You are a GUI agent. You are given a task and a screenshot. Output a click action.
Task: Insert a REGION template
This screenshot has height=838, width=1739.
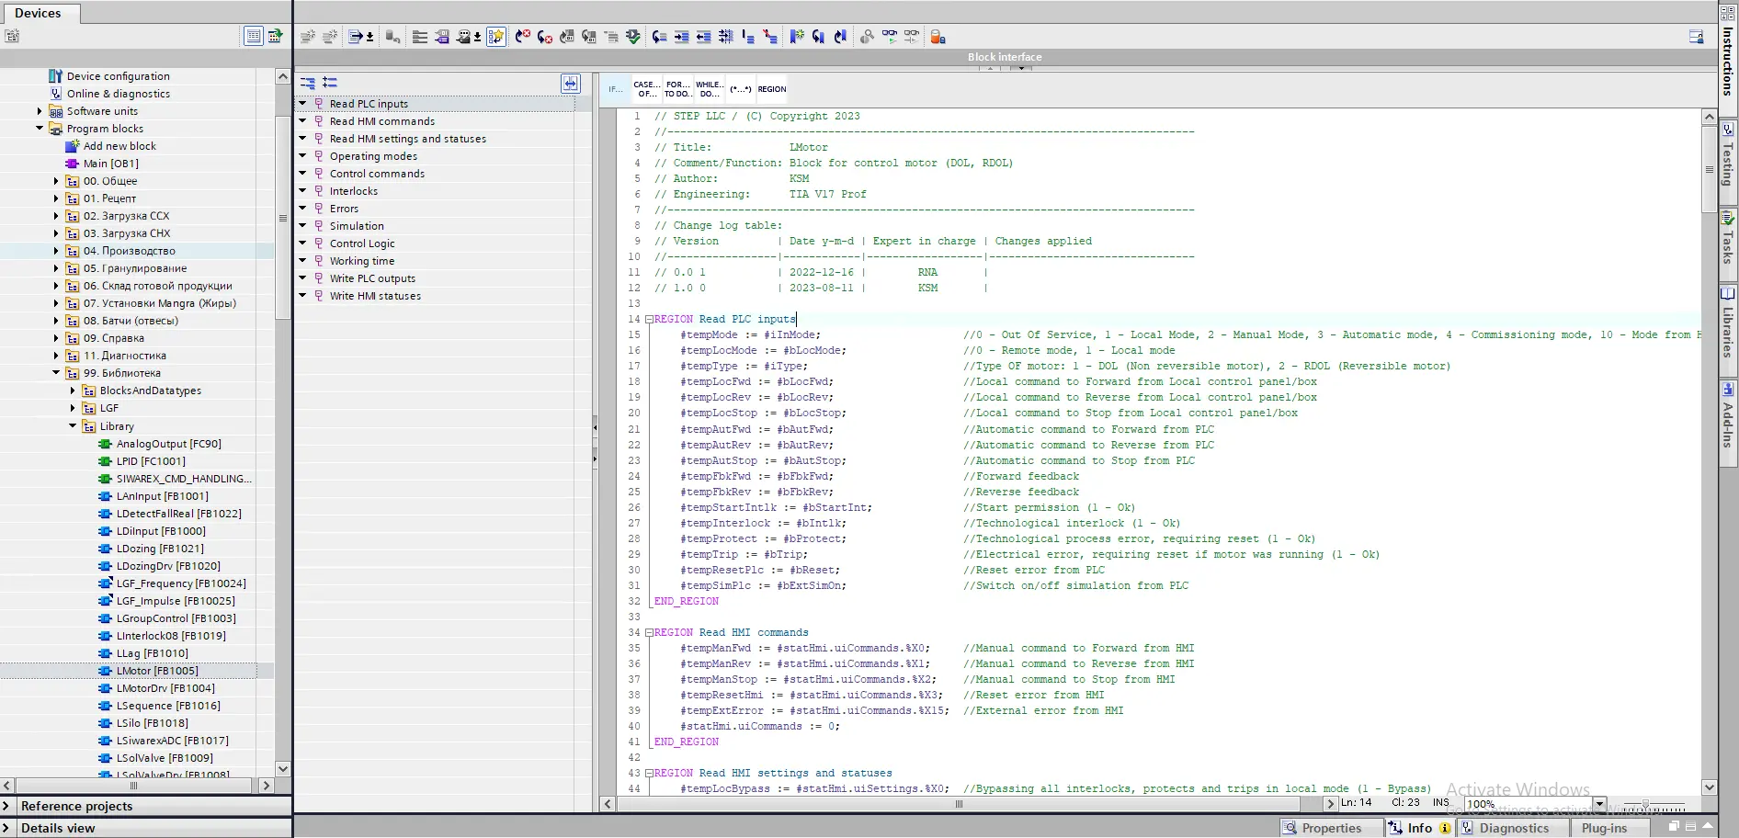(x=772, y=89)
